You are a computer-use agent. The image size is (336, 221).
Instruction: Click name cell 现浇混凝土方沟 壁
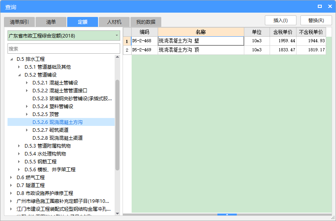pos(201,41)
